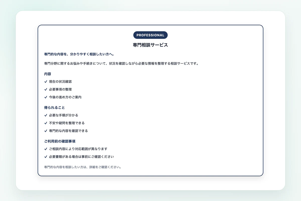Click the text 今後の進め方のご案内
The width and height of the screenshot is (301, 201).
click(65, 97)
